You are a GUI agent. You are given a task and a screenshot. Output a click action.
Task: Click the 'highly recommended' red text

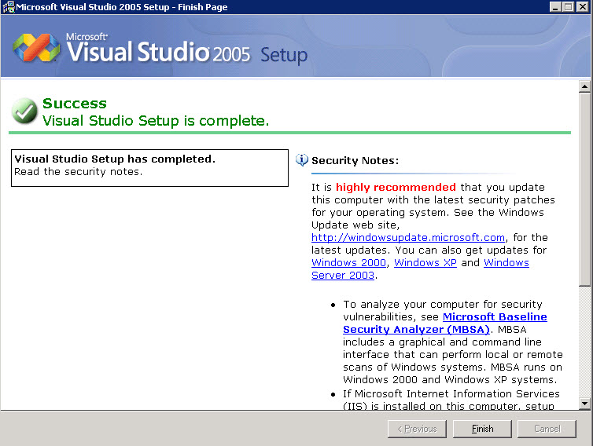click(396, 188)
